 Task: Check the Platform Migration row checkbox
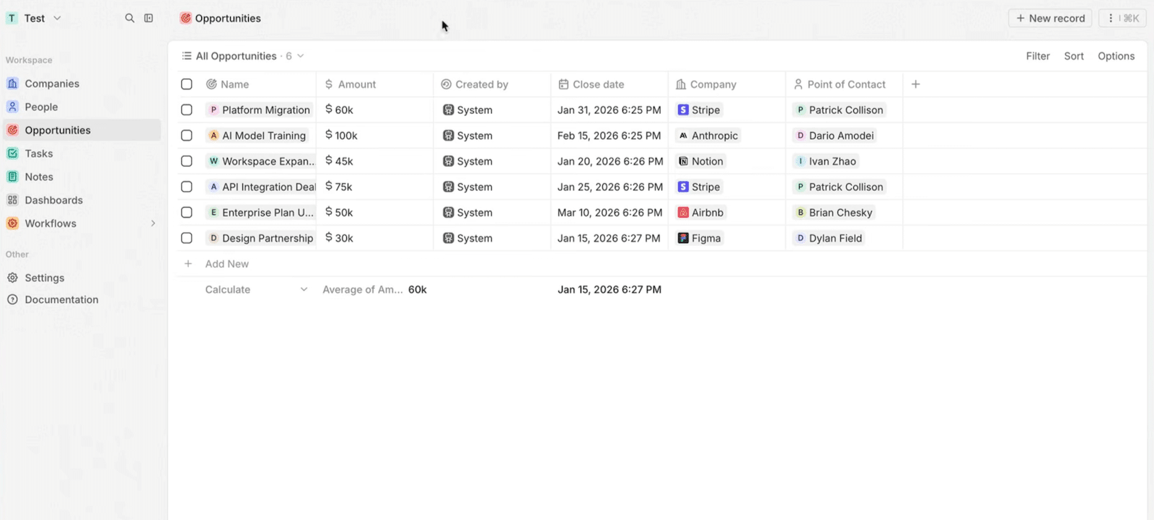tap(187, 110)
